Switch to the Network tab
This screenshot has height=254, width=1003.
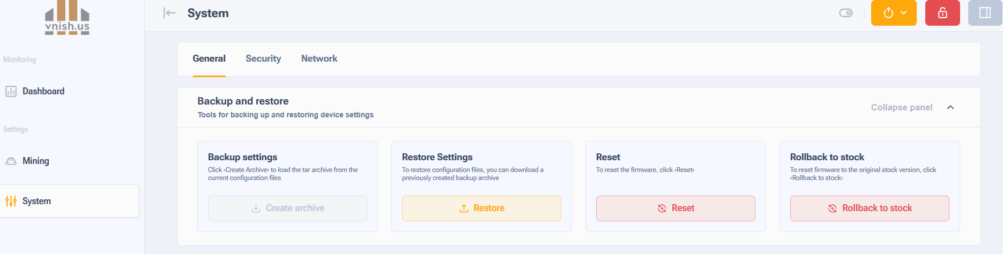tap(319, 58)
